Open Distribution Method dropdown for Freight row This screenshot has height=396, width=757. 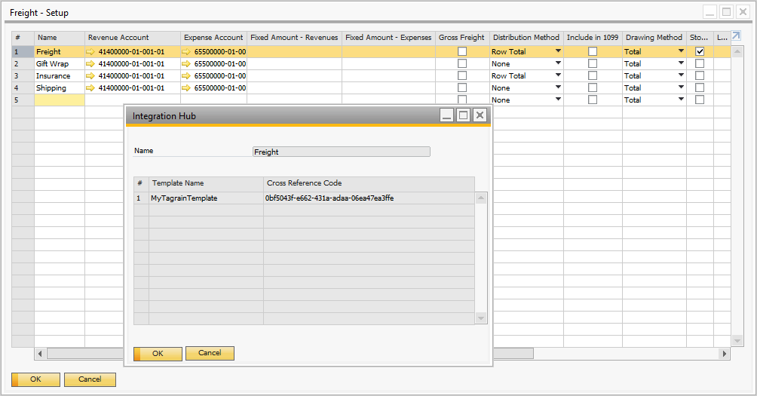(558, 52)
